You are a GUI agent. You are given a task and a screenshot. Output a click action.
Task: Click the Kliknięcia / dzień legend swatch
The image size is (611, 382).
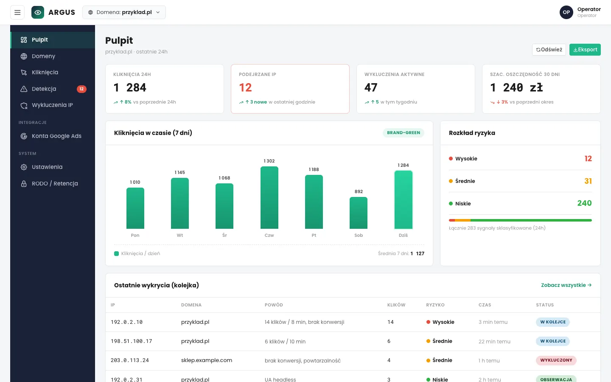(x=116, y=254)
